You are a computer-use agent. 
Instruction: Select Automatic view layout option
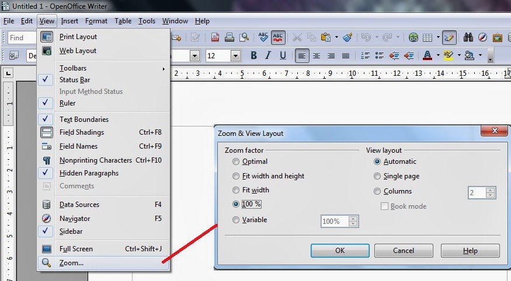point(377,161)
